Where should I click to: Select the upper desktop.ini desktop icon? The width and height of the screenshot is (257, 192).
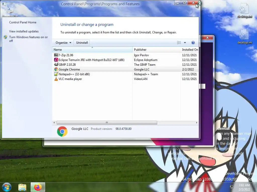tap(244, 10)
